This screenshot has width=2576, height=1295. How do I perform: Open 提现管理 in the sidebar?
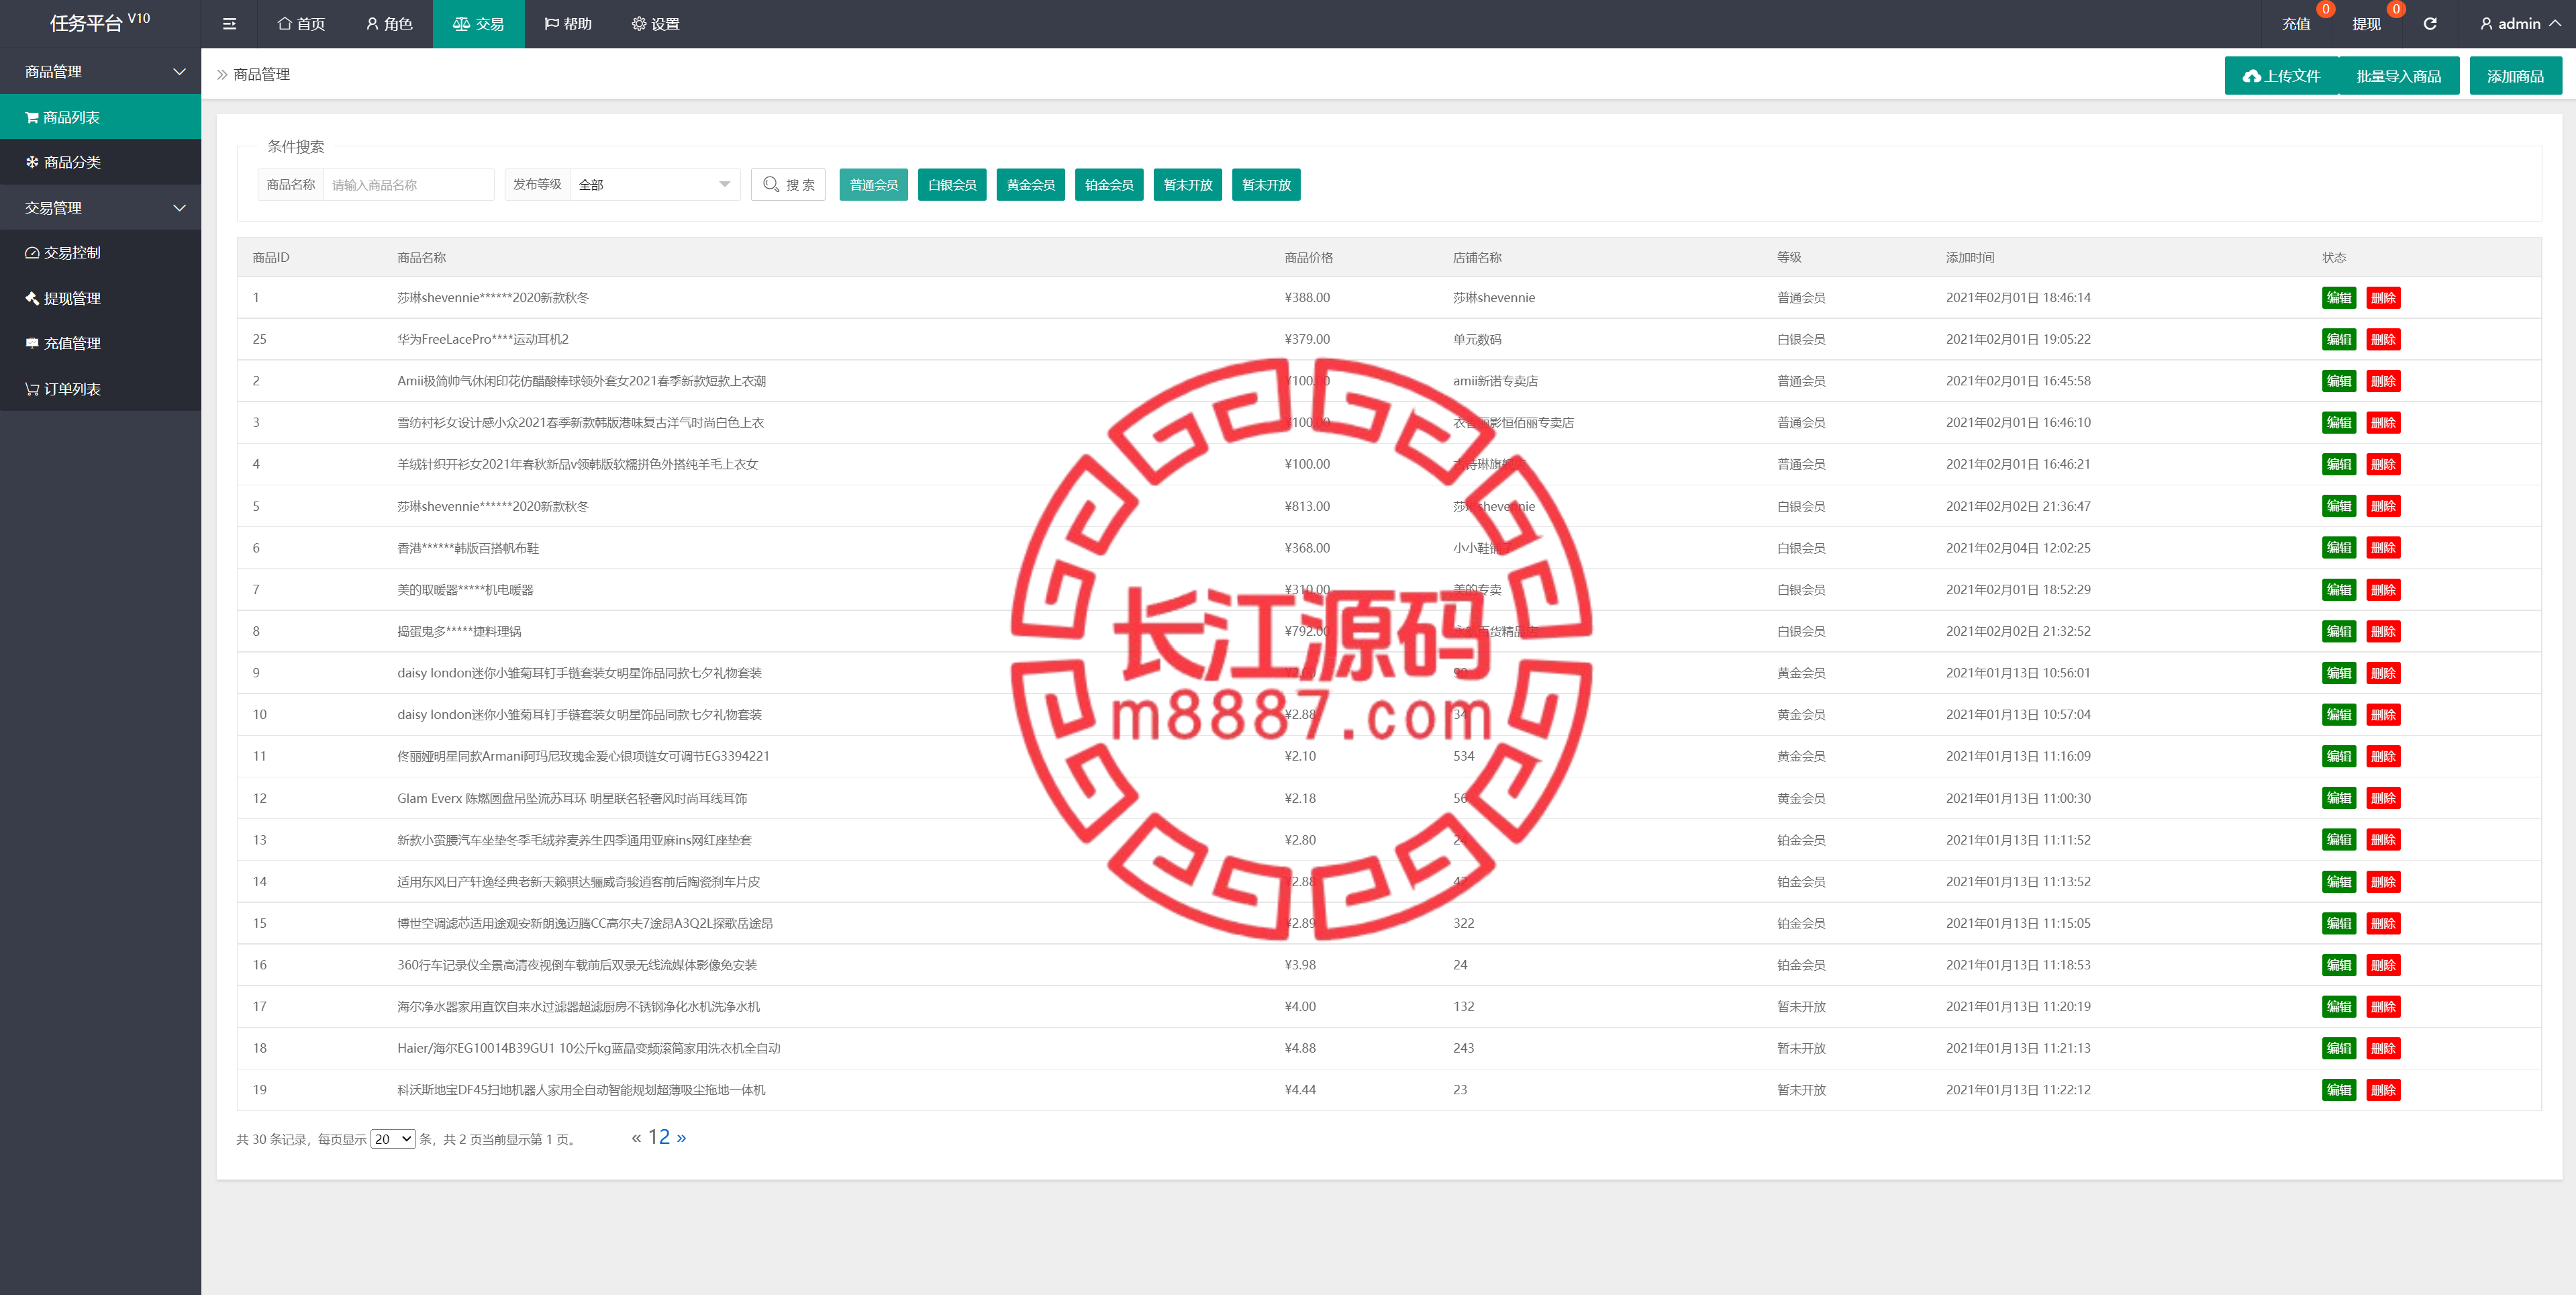tap(100, 298)
